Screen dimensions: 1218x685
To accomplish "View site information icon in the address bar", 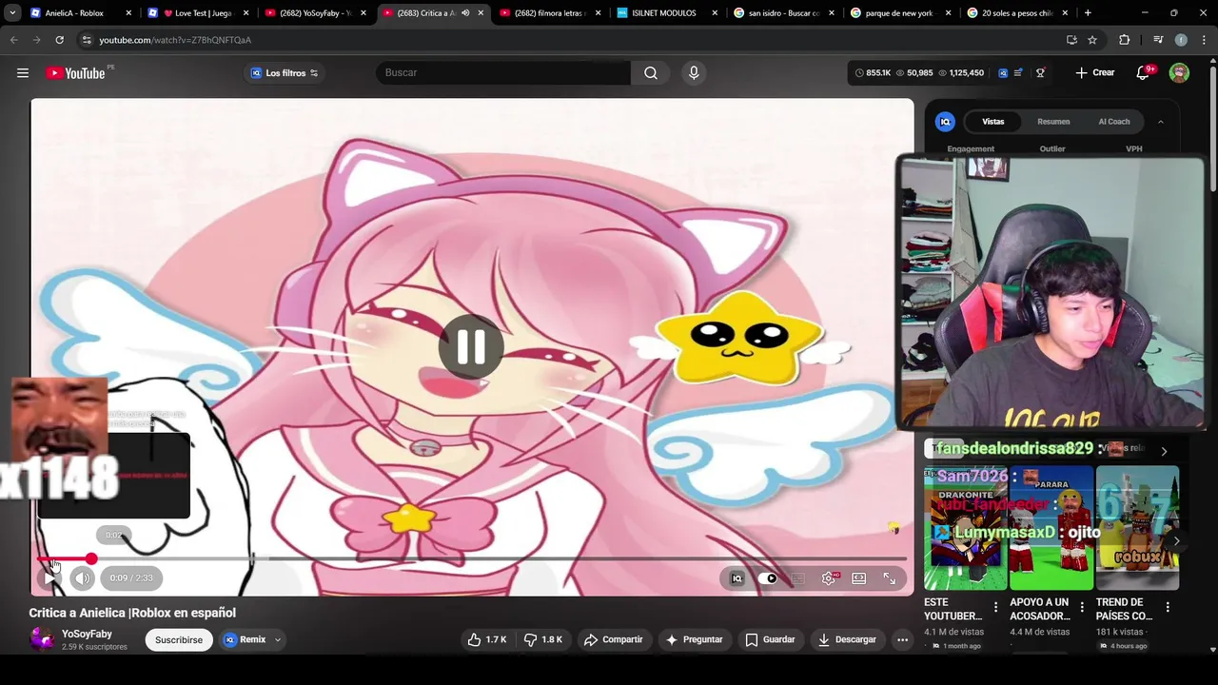I will click(86, 40).
